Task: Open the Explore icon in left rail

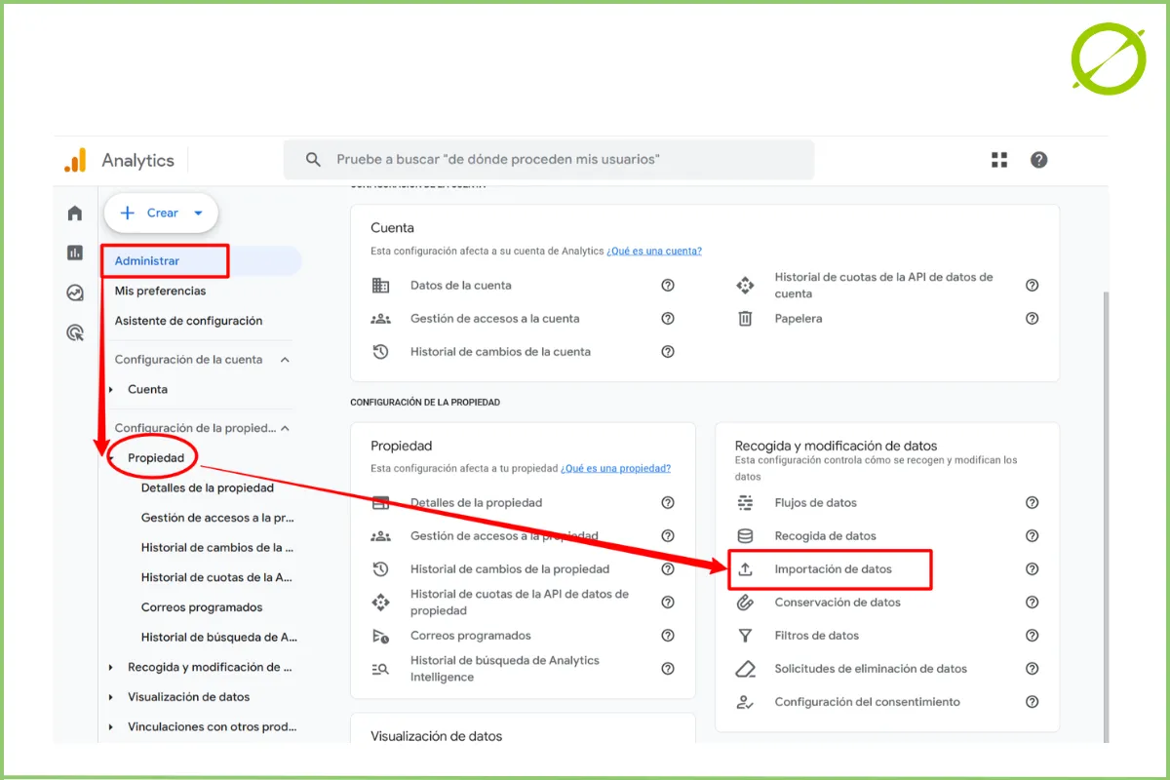Action: tap(75, 292)
